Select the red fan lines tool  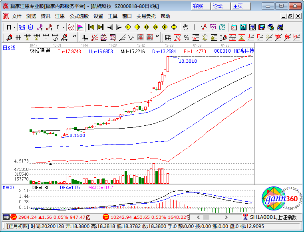pos(94,38)
